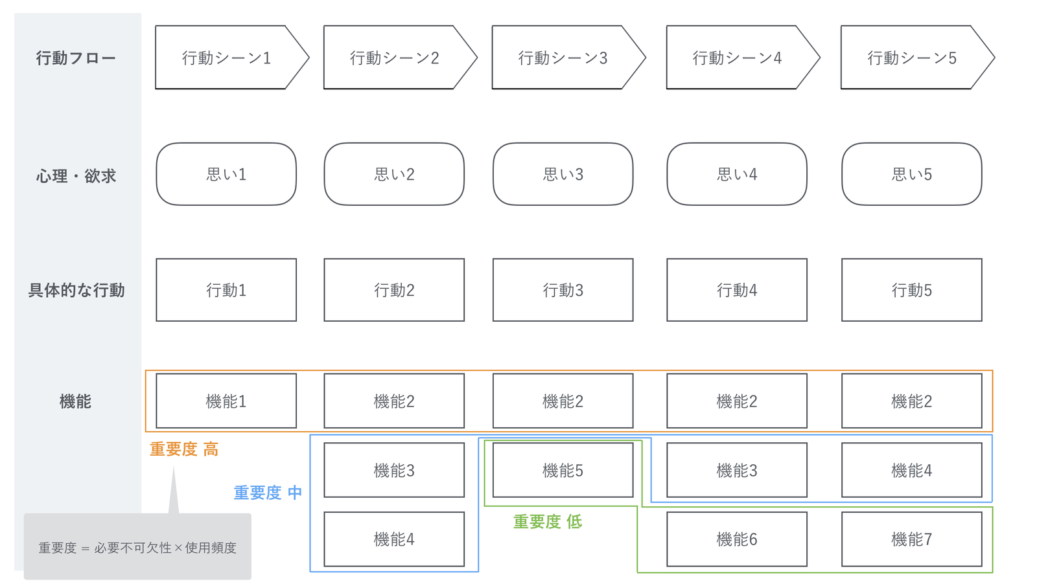Select the 行動シーン5 arrow block
The height and width of the screenshot is (582, 1037).
click(911, 58)
